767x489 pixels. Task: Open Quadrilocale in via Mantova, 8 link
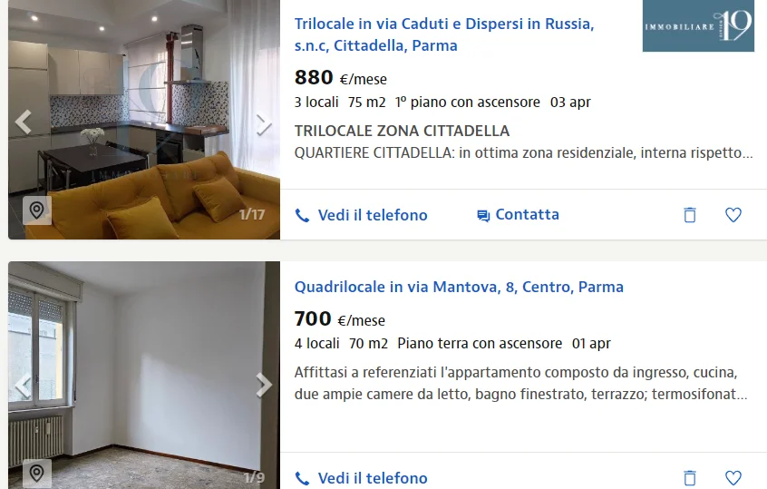click(x=459, y=287)
